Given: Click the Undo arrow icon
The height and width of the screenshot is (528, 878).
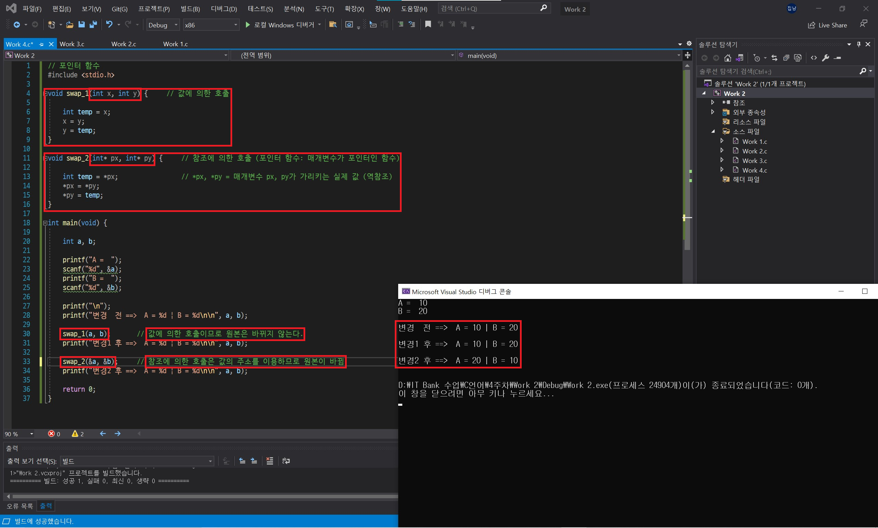Looking at the screenshot, I should 109,25.
